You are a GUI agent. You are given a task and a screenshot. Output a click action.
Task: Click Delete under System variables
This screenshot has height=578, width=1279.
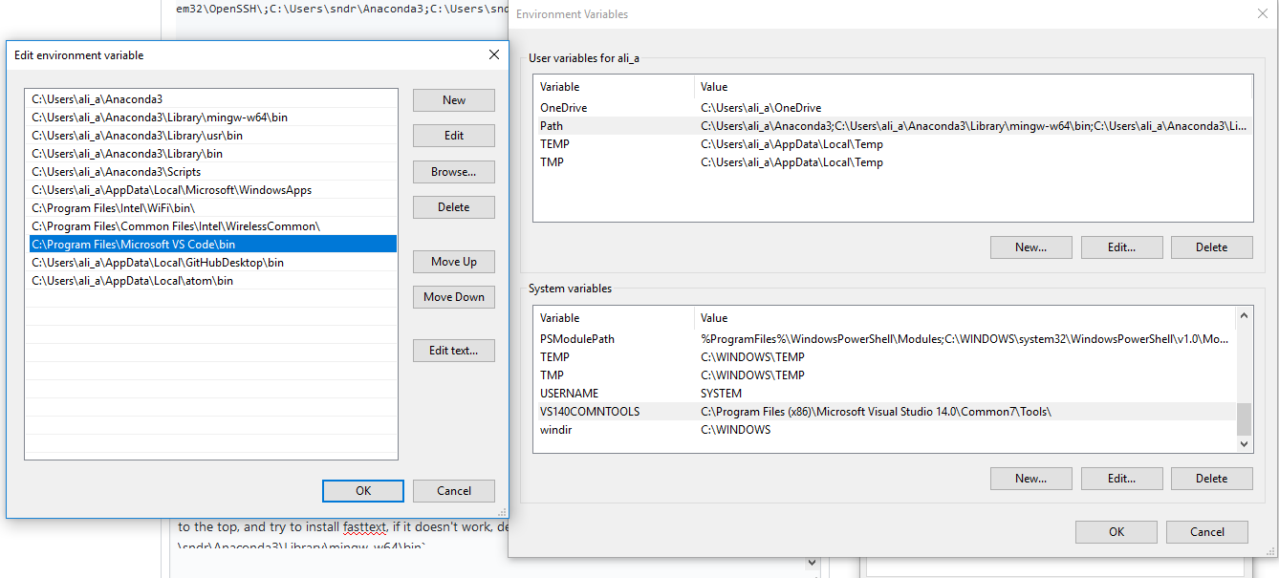[x=1211, y=478]
